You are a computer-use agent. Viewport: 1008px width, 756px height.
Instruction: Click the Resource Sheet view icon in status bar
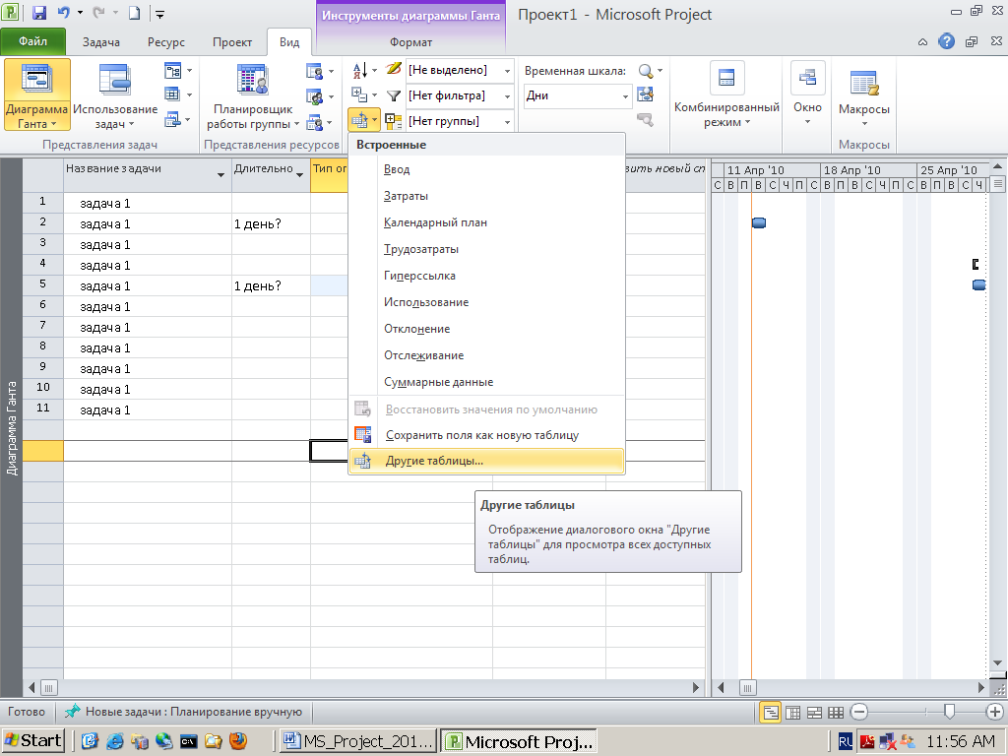click(x=836, y=712)
